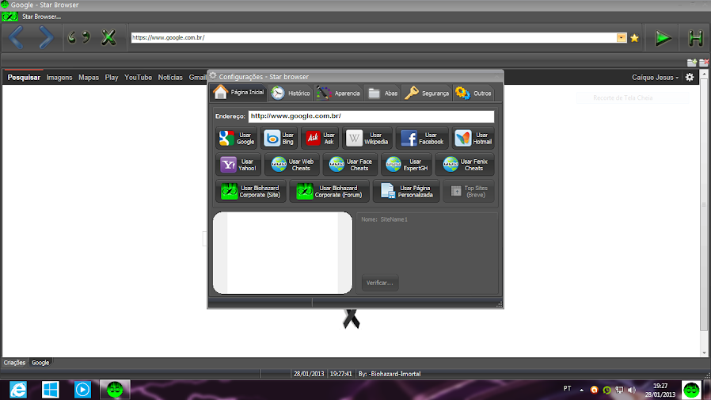Show hidden system tray icons
Screen dimensions: 711x400
coord(581,390)
